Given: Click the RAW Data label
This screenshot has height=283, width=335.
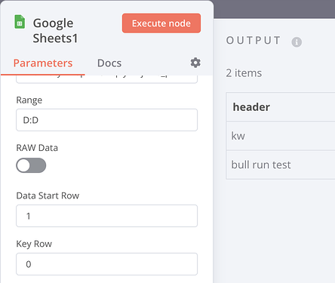Looking at the screenshot, I should [x=37, y=148].
